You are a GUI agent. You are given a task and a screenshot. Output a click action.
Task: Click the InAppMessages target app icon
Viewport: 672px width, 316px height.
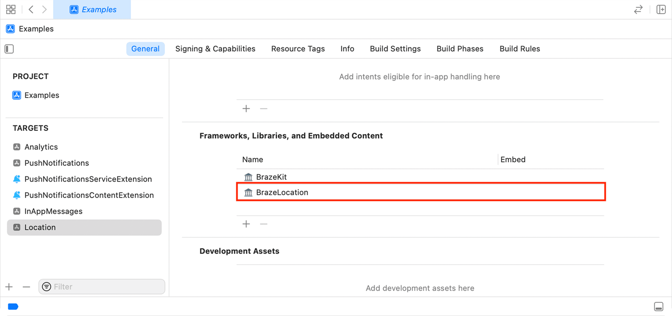click(x=16, y=211)
